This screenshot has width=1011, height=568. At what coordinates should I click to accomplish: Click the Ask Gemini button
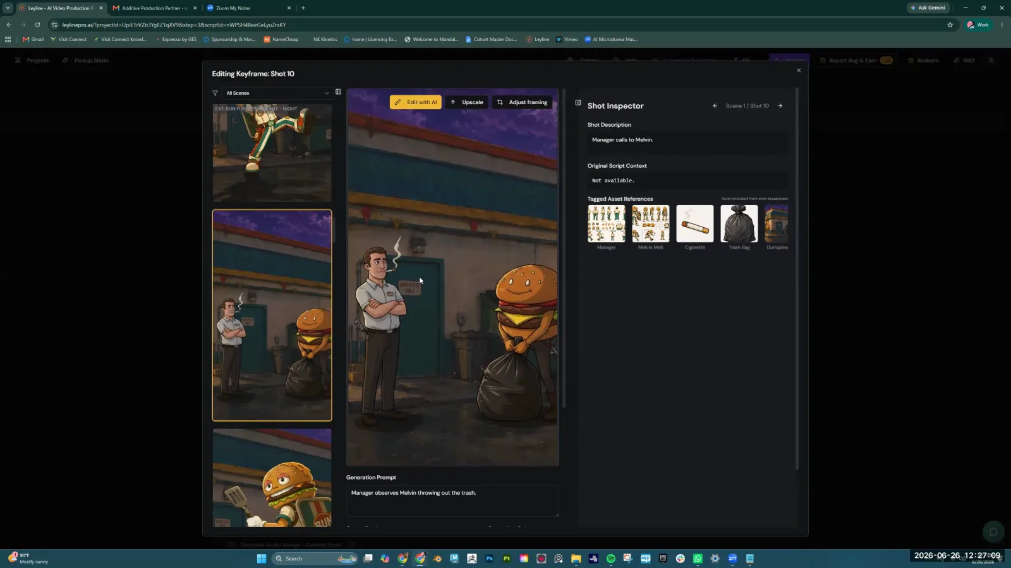pos(928,8)
